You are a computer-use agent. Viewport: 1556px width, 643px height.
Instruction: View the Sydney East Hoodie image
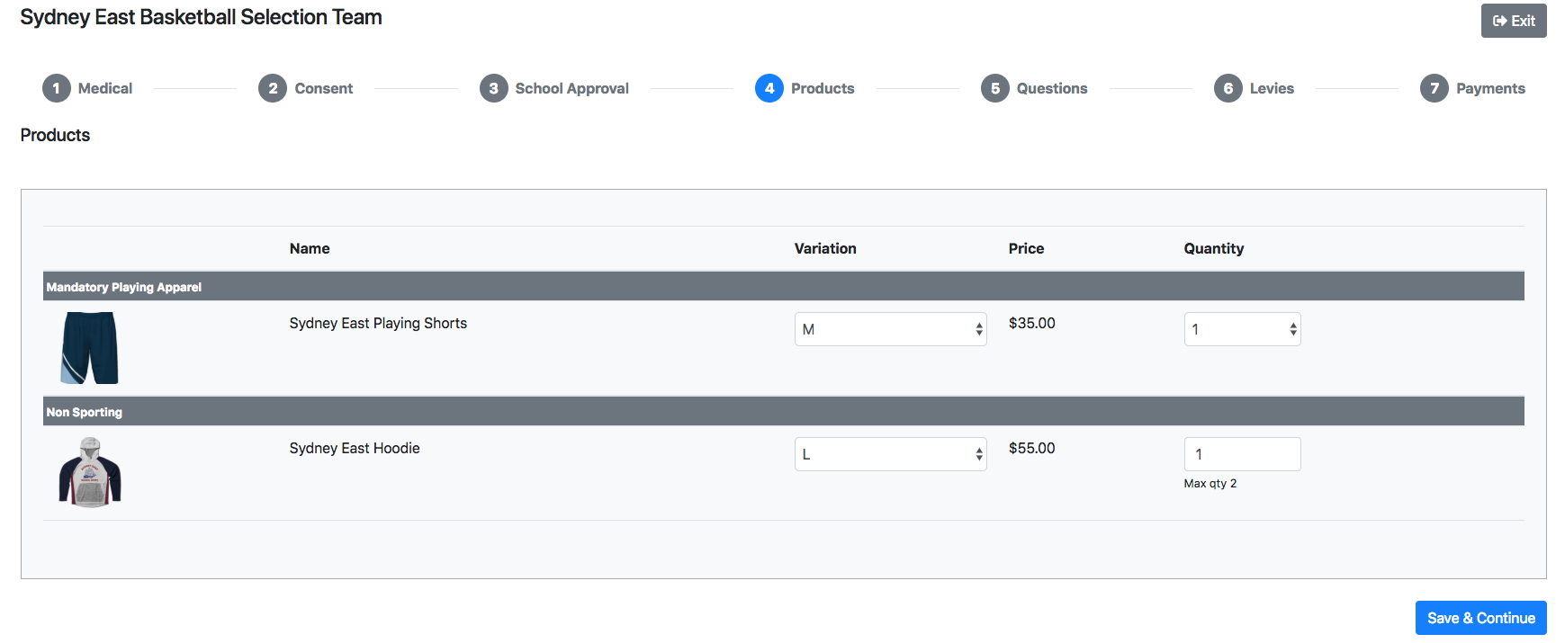pos(90,473)
